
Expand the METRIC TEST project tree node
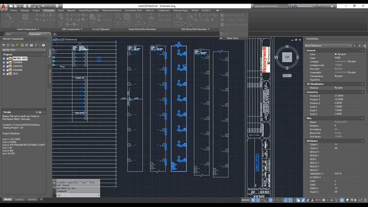pyautogui.click(x=4, y=59)
